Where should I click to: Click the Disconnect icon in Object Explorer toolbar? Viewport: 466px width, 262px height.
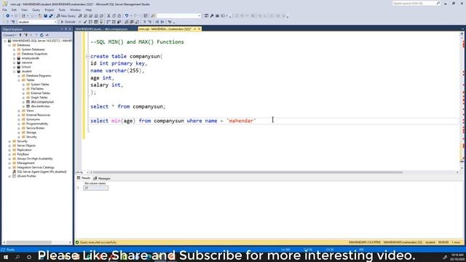pyautogui.click(x=26, y=35)
